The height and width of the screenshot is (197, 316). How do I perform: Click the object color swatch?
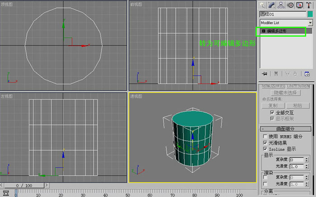(x=310, y=14)
